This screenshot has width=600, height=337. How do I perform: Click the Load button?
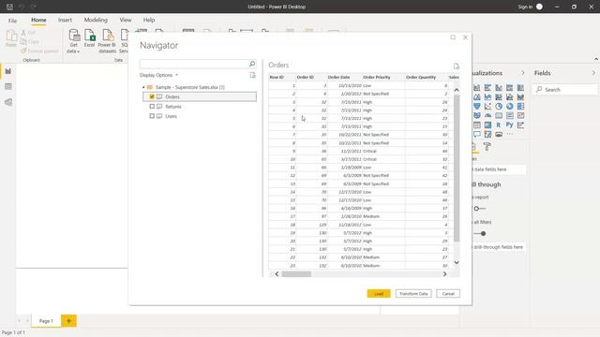(379, 293)
